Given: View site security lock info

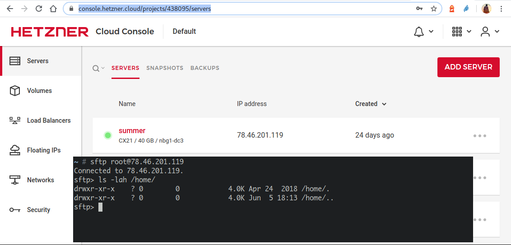Looking at the screenshot, I should click(71, 9).
